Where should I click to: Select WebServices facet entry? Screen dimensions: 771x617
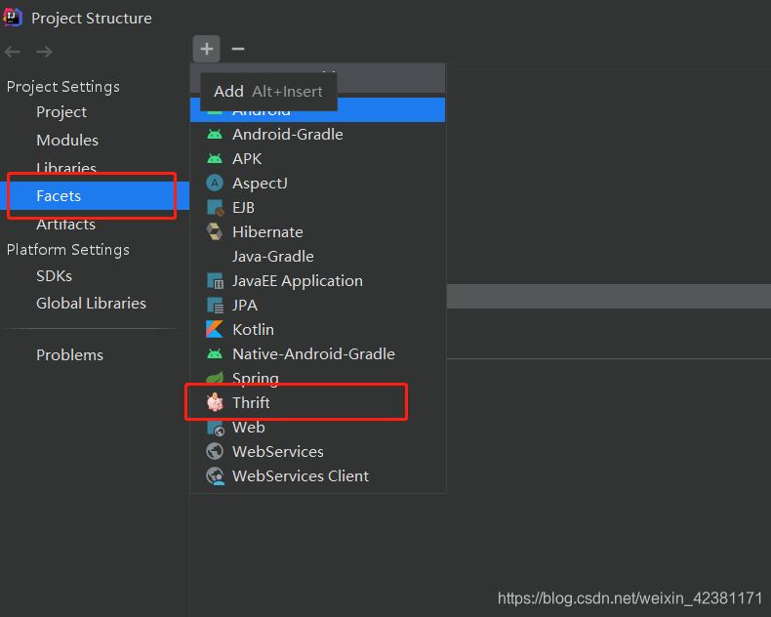click(x=317, y=451)
